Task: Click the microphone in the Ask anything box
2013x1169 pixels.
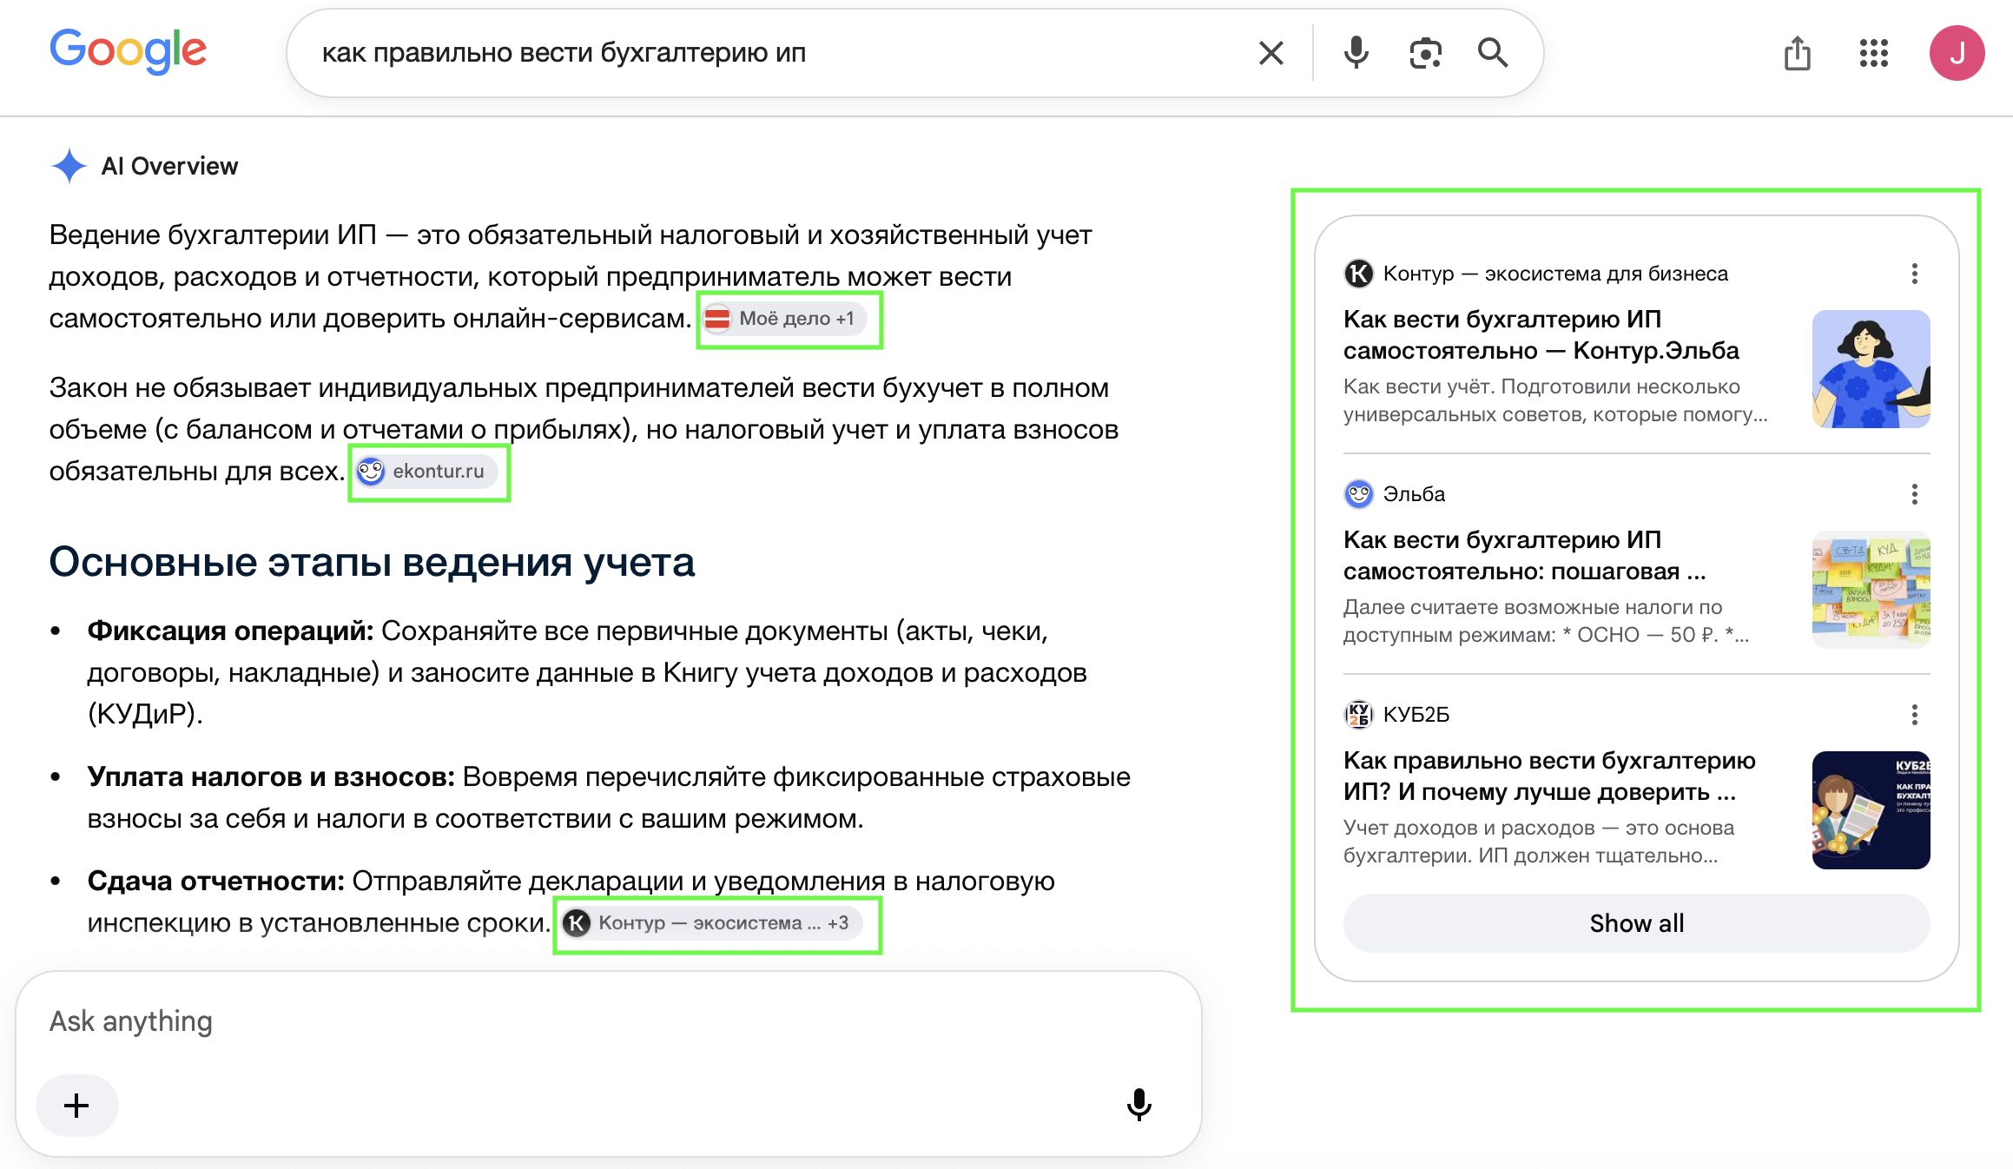Action: point(1138,1105)
